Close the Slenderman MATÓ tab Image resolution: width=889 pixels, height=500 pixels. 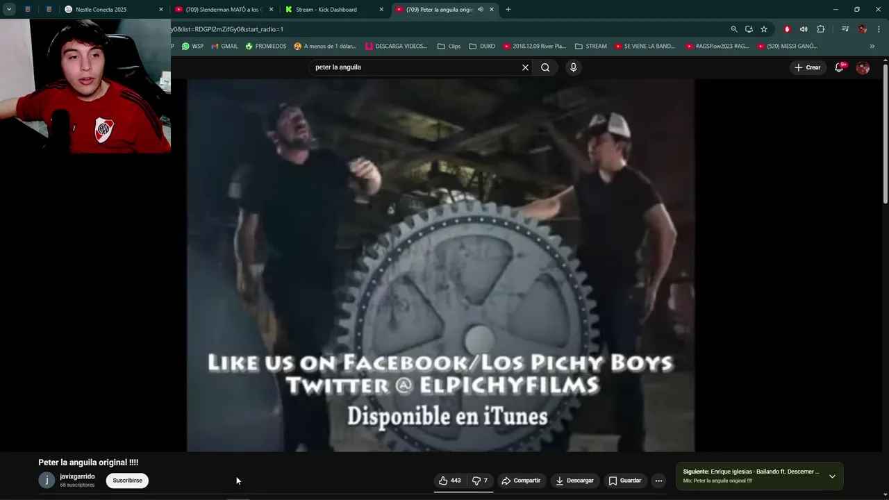(x=272, y=10)
